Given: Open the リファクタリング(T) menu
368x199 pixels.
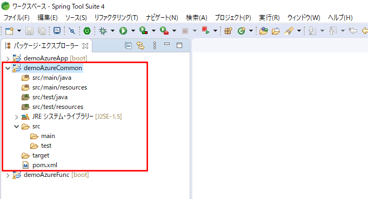Looking at the screenshot, I should pyautogui.click(x=116, y=18).
